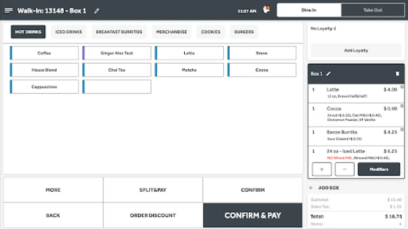This screenshot has height=229, width=408.
Task: Open the Modifiers panel
Action: (x=379, y=169)
